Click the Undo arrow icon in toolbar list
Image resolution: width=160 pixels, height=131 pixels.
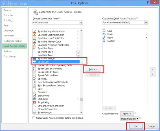click(x=104, y=34)
